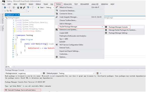Close the Program.cs tab
Viewport: 146px width, 92px height.
click(x=18, y=15)
